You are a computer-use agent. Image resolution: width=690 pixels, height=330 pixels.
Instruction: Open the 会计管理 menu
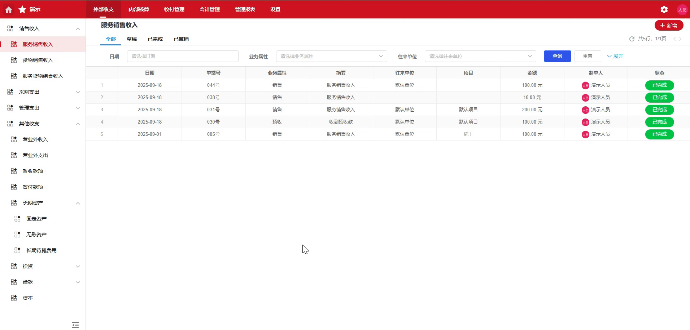pyautogui.click(x=209, y=9)
